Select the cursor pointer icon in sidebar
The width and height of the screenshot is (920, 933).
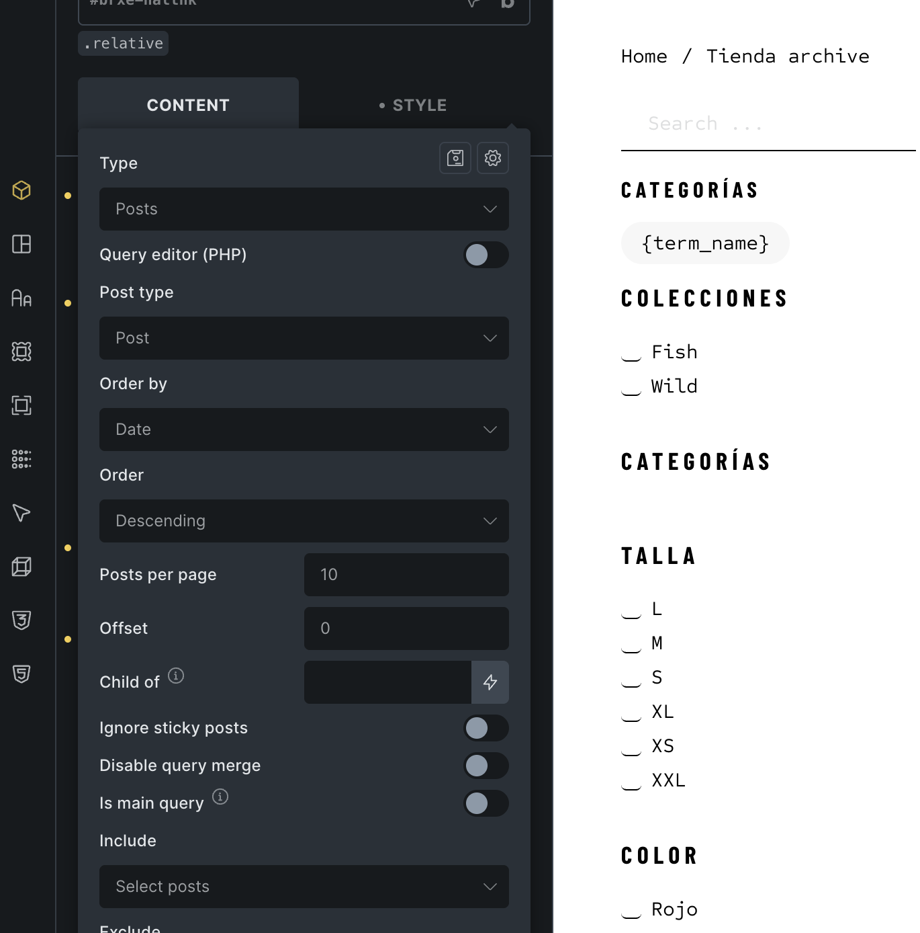[x=21, y=513]
